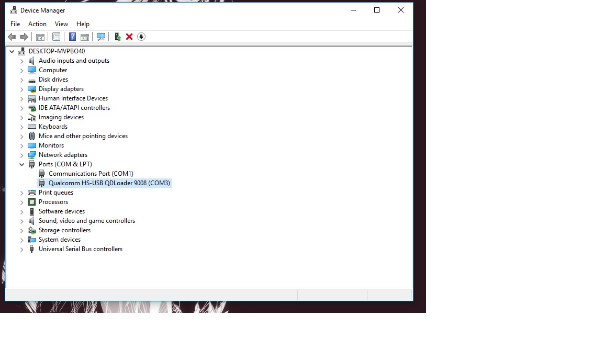Click the Print queues printer icon
Screen dimensions: 603x339
[32, 193]
